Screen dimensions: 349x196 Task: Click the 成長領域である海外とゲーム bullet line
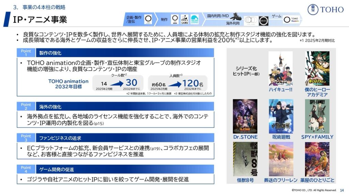tap(148, 40)
